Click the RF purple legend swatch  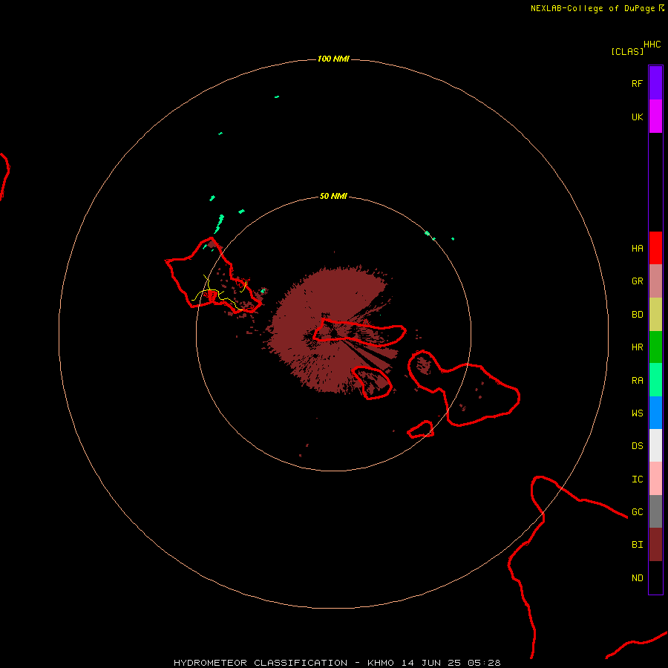pyautogui.click(x=655, y=83)
